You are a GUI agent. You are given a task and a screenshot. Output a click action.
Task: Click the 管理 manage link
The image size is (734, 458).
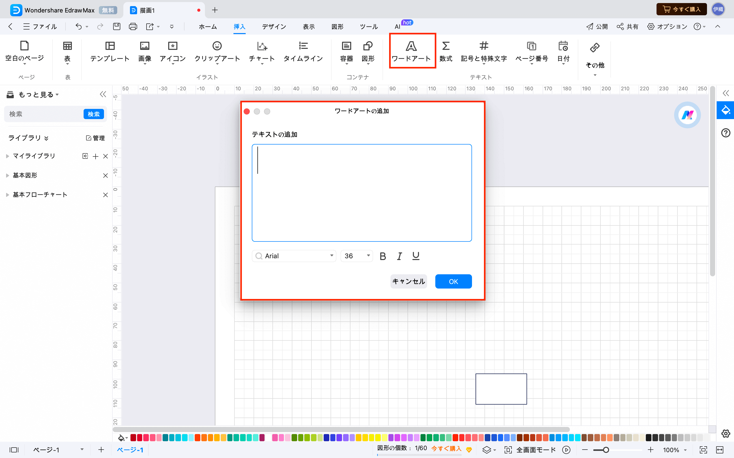[96, 138]
